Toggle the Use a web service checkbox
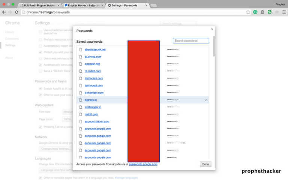The height and width of the screenshot is (180, 288). point(40,58)
